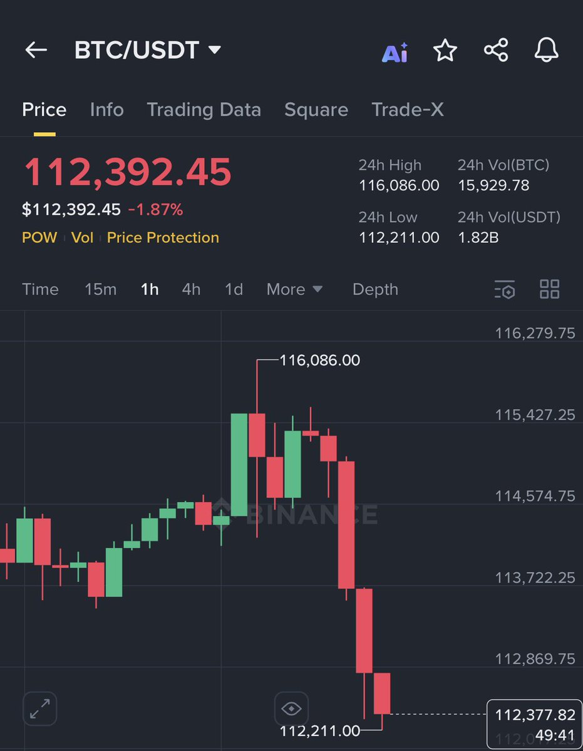Toggle chart visibility eye icon
The image size is (583, 751).
pos(291,709)
